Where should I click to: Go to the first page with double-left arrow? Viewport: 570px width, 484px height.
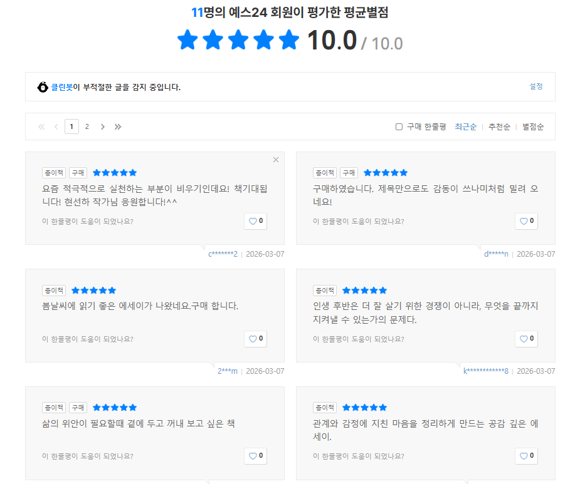pyautogui.click(x=40, y=126)
